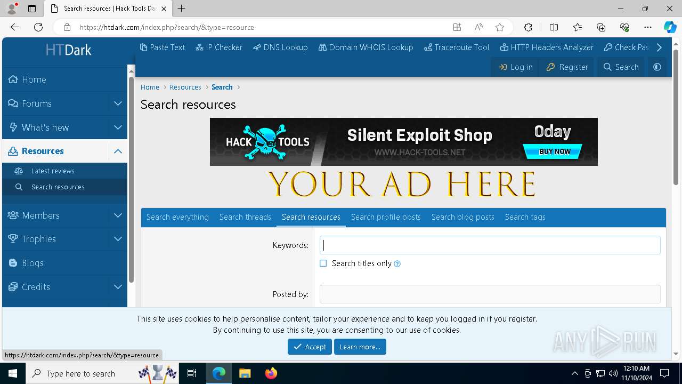
Task: Expand the Credits sidebar submenu
Action: tap(118, 287)
